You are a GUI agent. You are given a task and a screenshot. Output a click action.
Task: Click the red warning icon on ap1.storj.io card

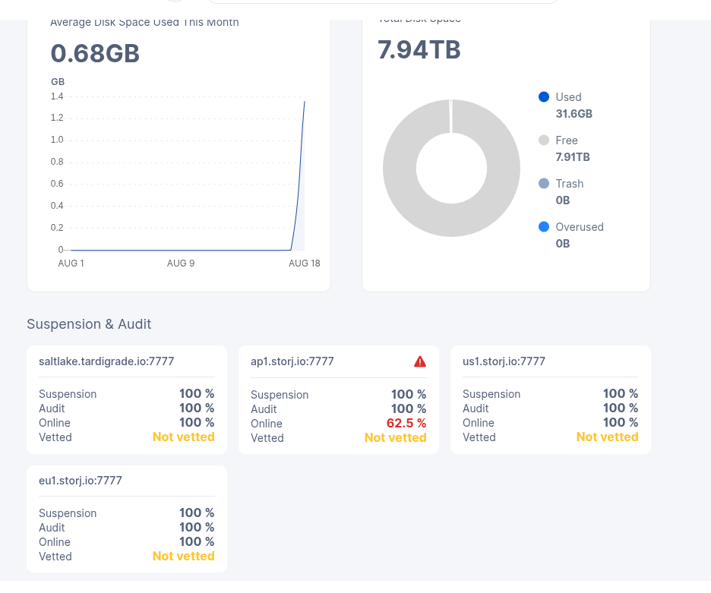click(x=420, y=362)
